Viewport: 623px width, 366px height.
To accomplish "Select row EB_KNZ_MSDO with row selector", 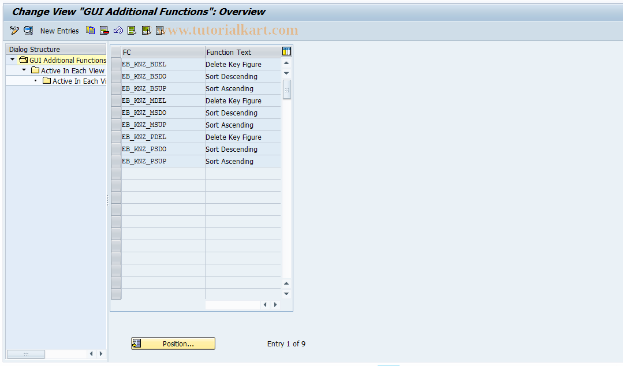I will pos(116,113).
